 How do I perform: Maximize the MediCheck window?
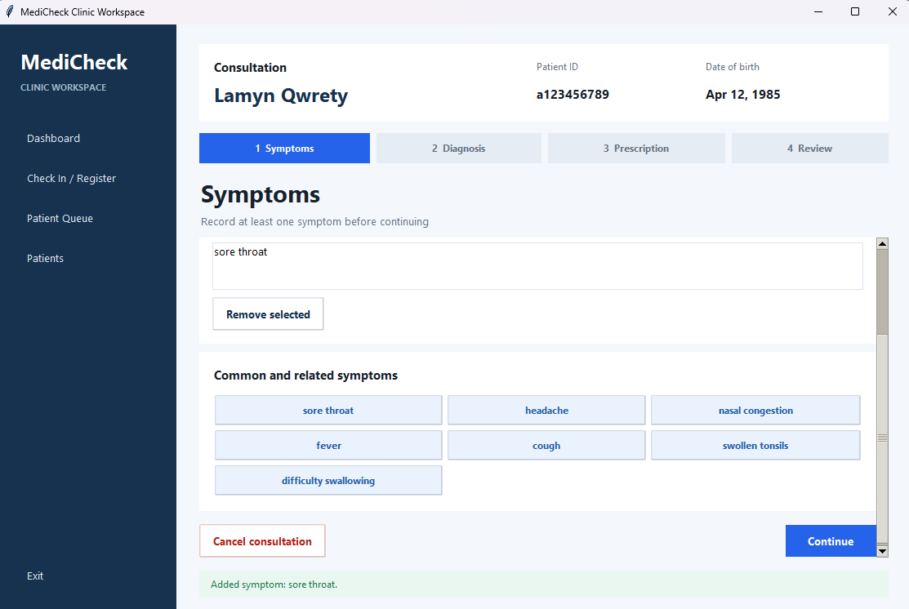tap(855, 11)
